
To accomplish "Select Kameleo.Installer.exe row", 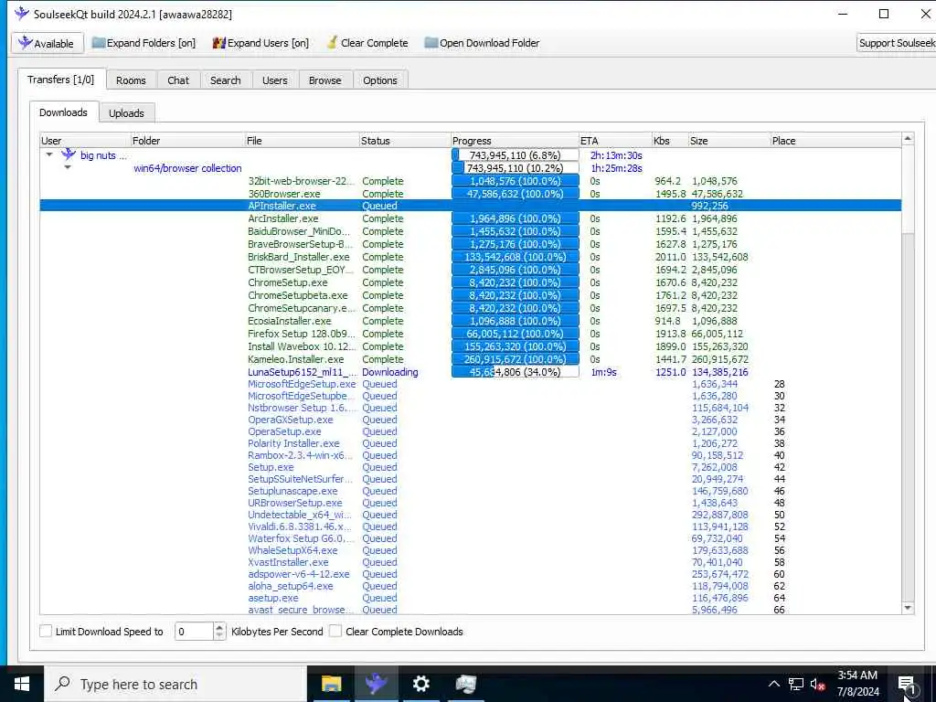I will click(x=471, y=359).
